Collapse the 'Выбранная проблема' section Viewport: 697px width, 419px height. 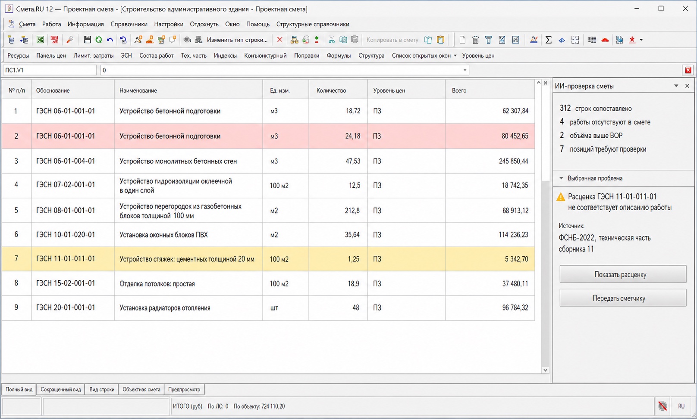pos(561,178)
